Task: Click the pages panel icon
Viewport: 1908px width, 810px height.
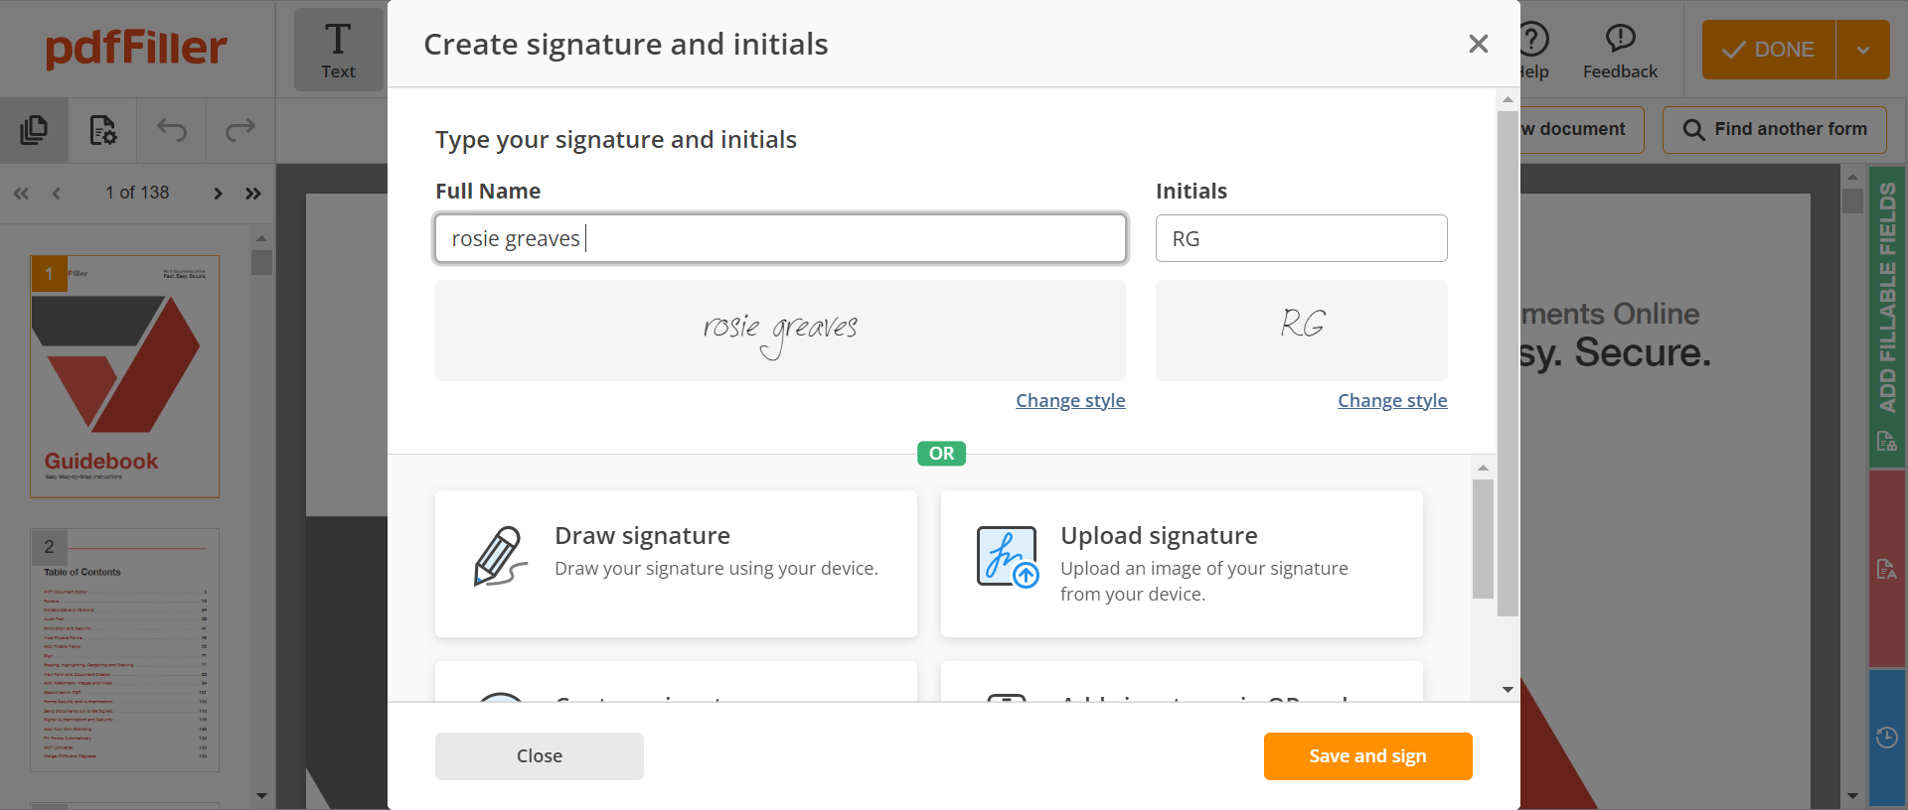Action: tap(34, 130)
